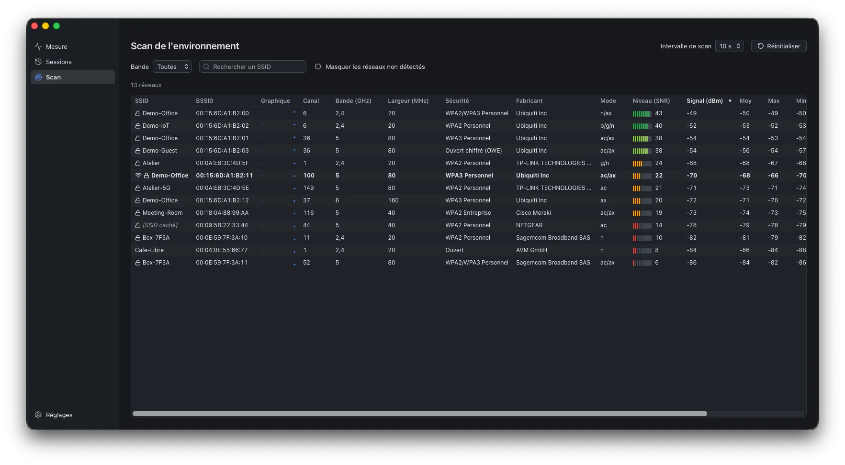845x465 pixels.
Task: Click the lock icon of Meeting-Room row
Action: click(138, 213)
